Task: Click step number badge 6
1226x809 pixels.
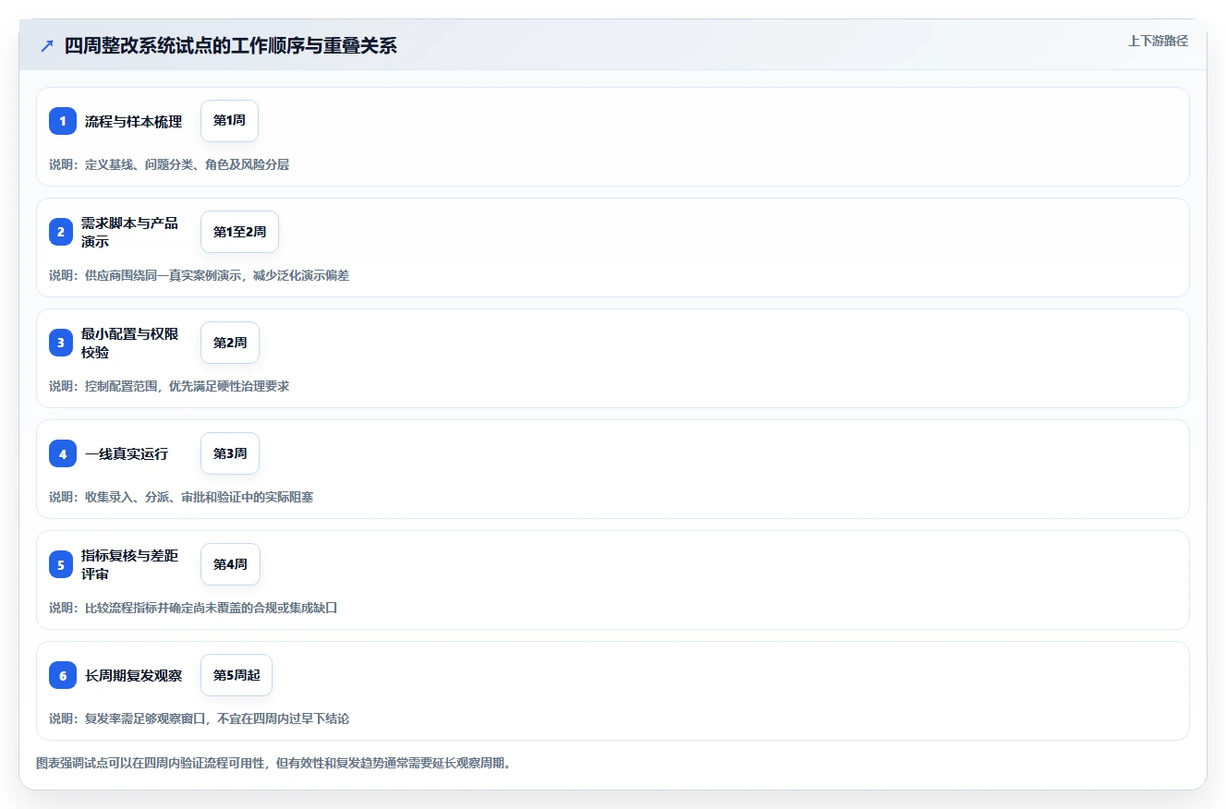Action: 63,675
